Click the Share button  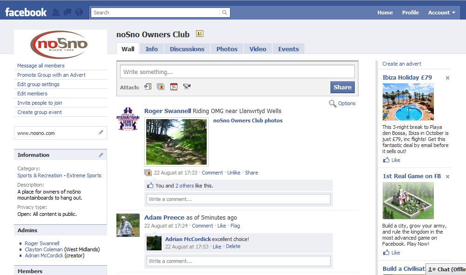342,87
